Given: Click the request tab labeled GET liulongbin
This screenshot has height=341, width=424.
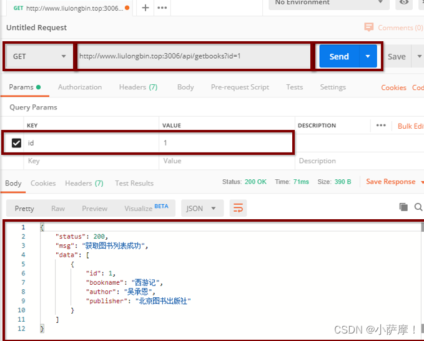Looking at the screenshot, I should tap(71, 8).
